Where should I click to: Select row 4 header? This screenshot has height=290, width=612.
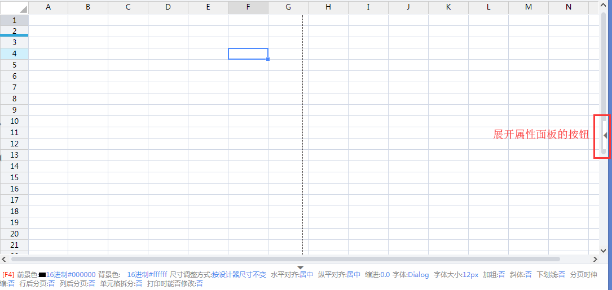[14, 53]
